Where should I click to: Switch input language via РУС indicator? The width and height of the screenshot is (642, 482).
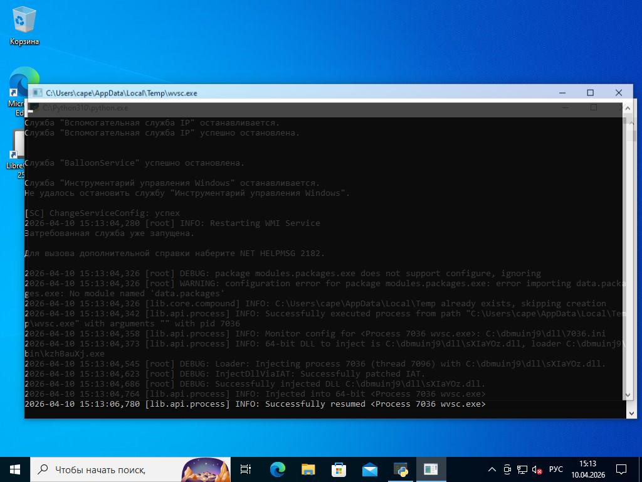pos(555,469)
